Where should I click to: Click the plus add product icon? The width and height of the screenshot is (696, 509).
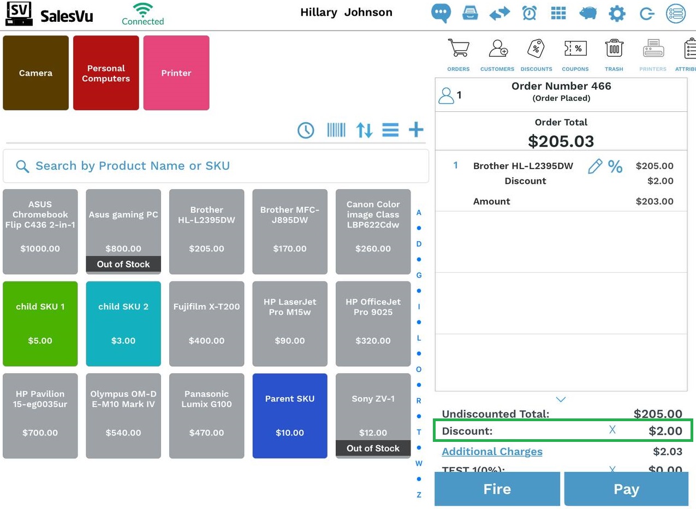pyautogui.click(x=416, y=130)
